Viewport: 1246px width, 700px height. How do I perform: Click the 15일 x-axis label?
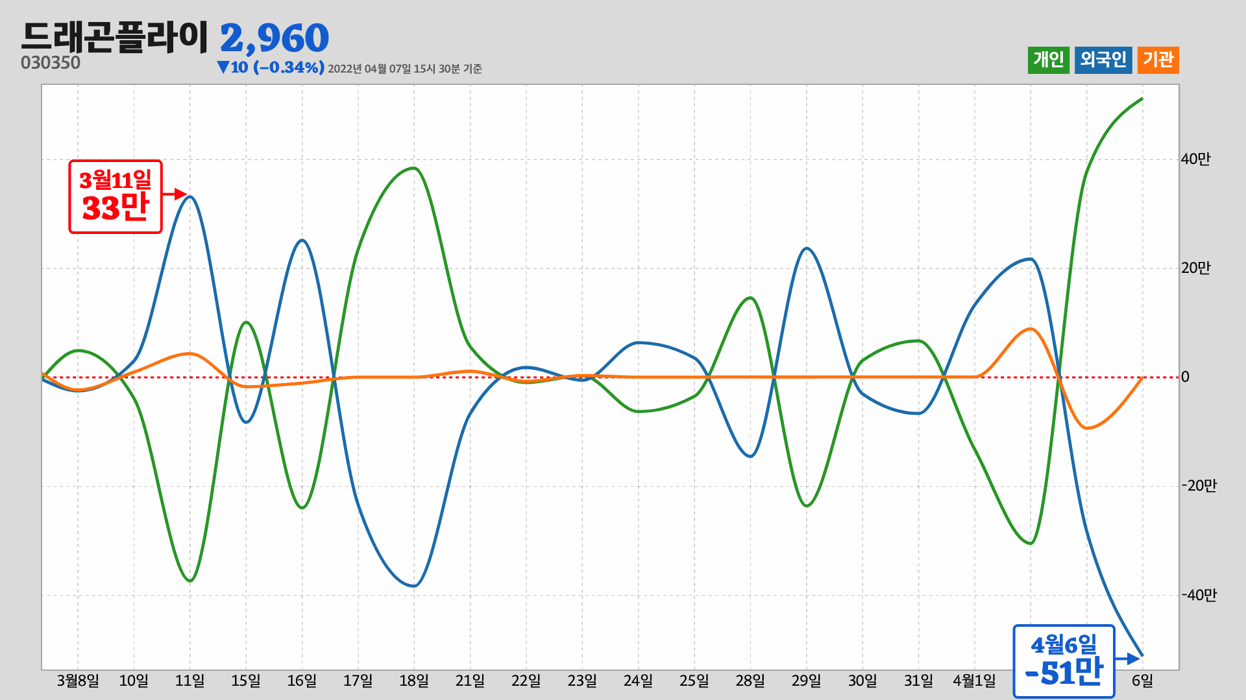(246, 681)
